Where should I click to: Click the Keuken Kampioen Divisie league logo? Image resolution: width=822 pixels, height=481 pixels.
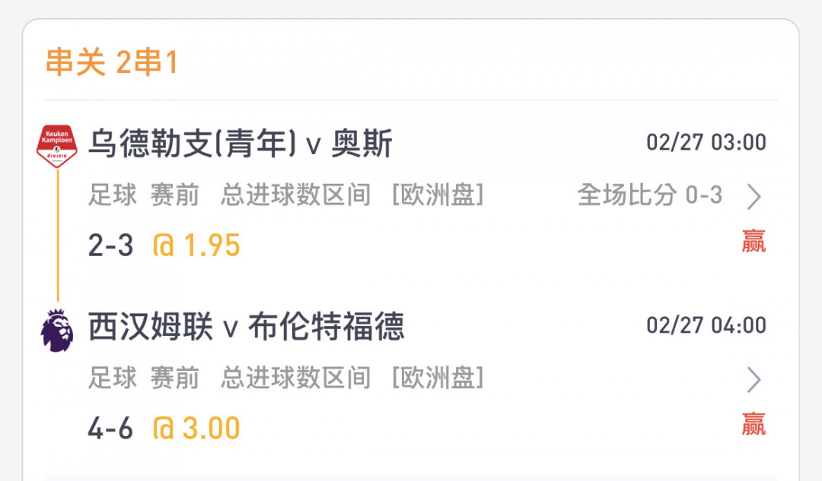point(57,146)
